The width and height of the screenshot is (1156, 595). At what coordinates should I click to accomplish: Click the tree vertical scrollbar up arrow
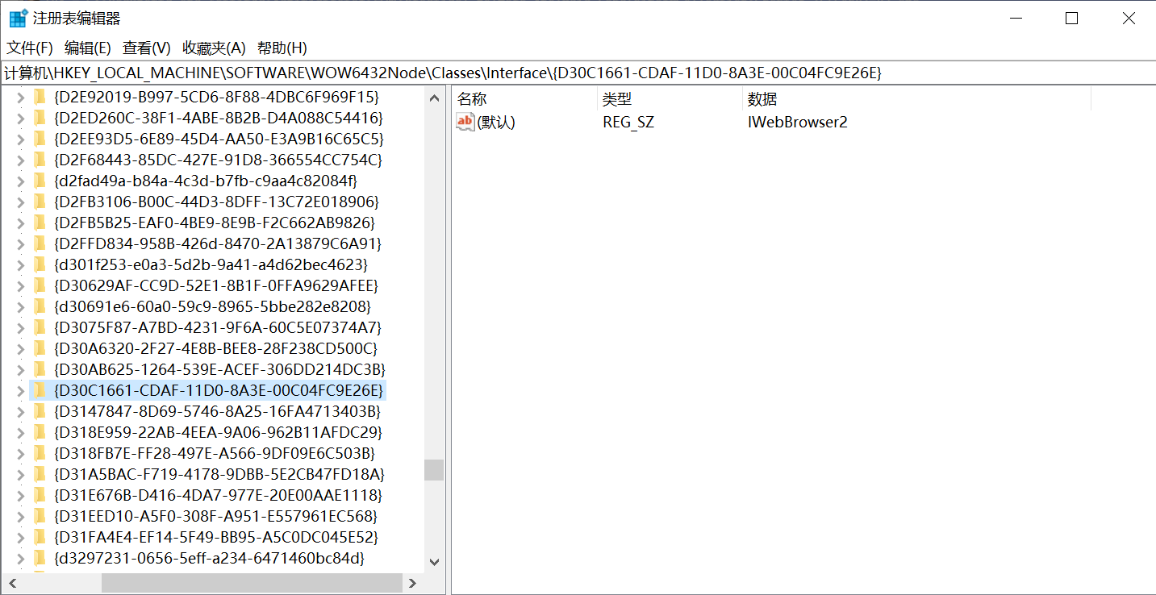pos(434,98)
